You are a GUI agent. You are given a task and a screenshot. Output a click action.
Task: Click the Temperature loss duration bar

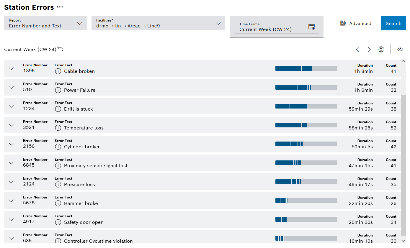pos(306,125)
